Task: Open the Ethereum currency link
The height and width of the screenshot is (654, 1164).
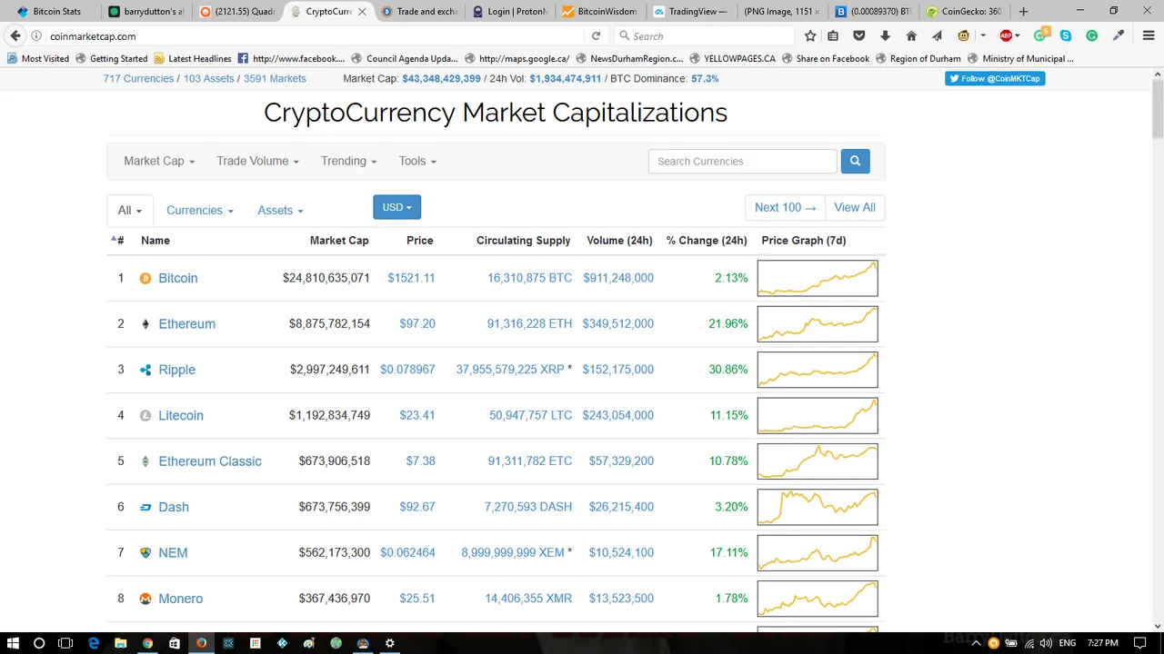Action: click(186, 324)
